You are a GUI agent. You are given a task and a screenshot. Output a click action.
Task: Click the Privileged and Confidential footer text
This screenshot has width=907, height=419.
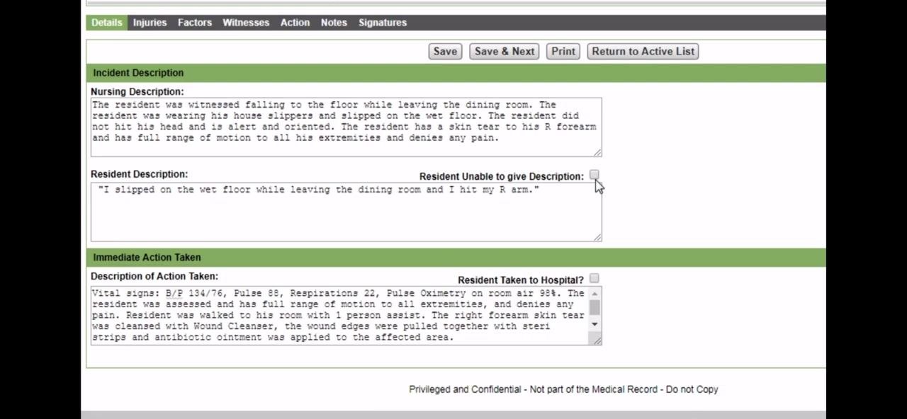563,389
